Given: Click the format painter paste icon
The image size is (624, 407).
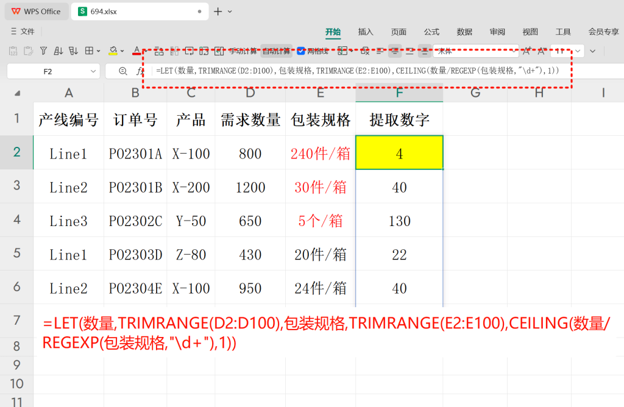Looking at the screenshot, I should [28, 51].
